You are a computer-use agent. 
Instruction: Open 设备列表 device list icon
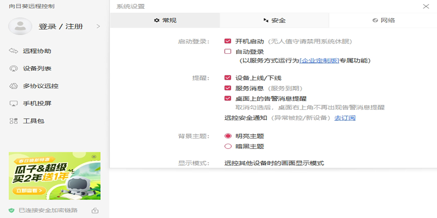tap(13, 68)
